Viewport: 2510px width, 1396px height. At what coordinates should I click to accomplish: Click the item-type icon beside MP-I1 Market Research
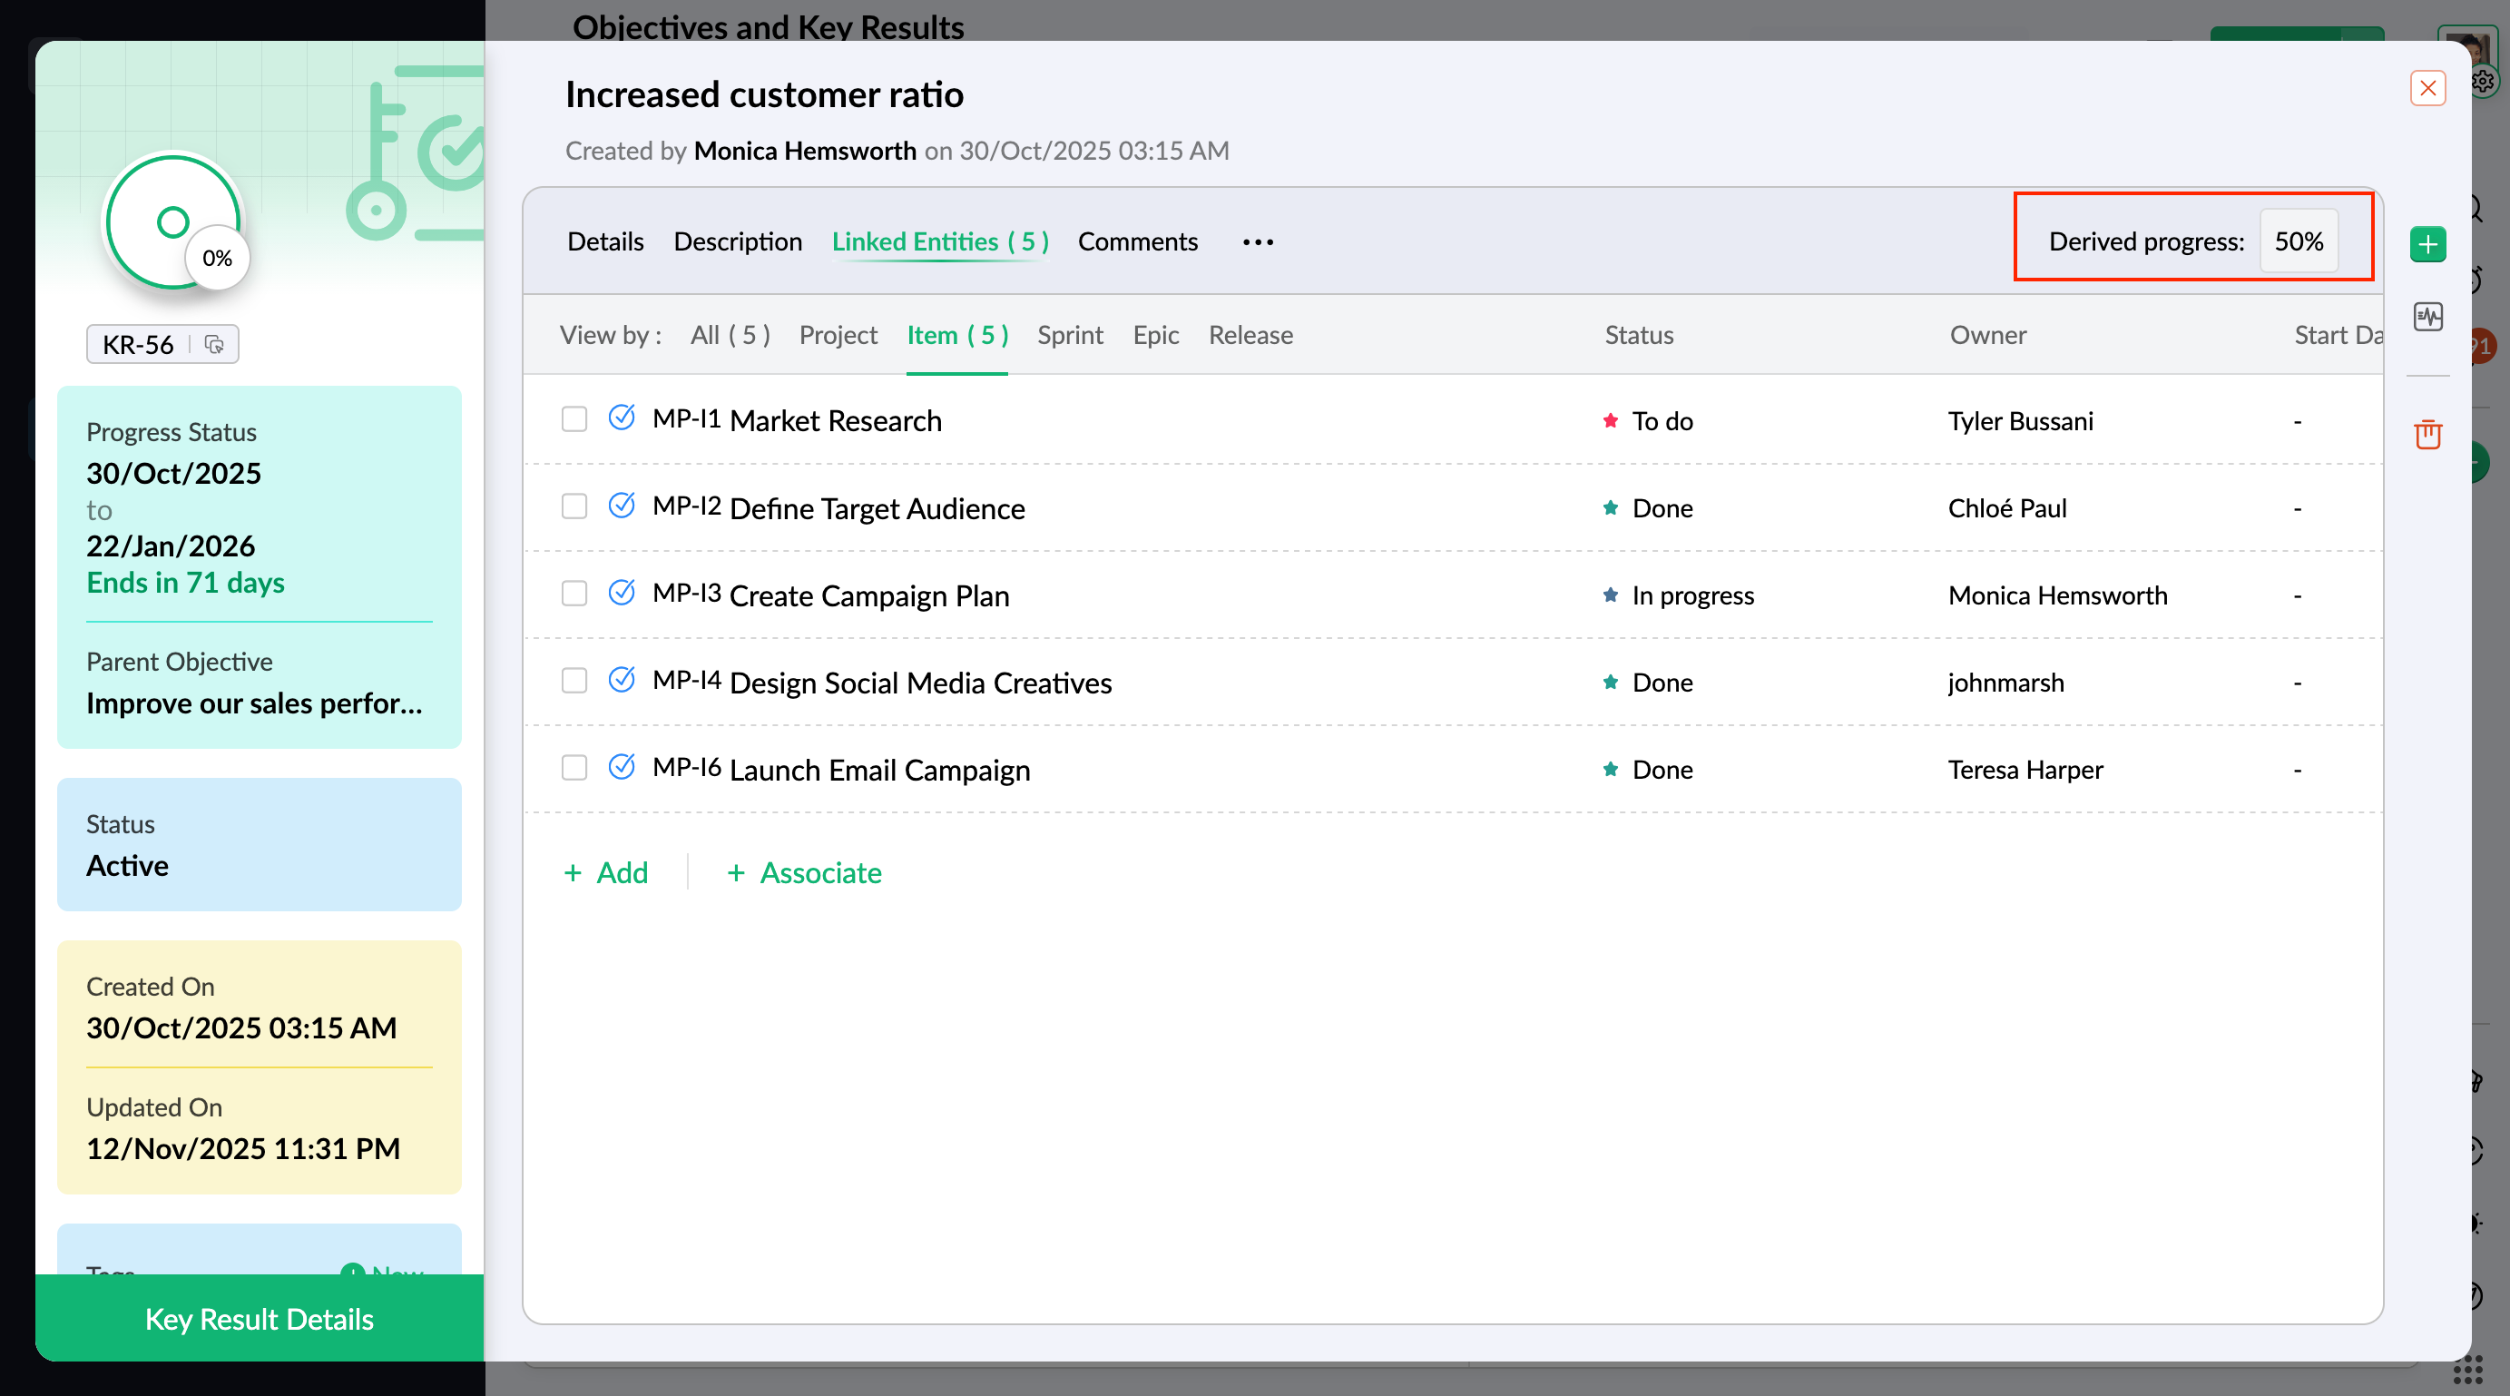(622, 418)
